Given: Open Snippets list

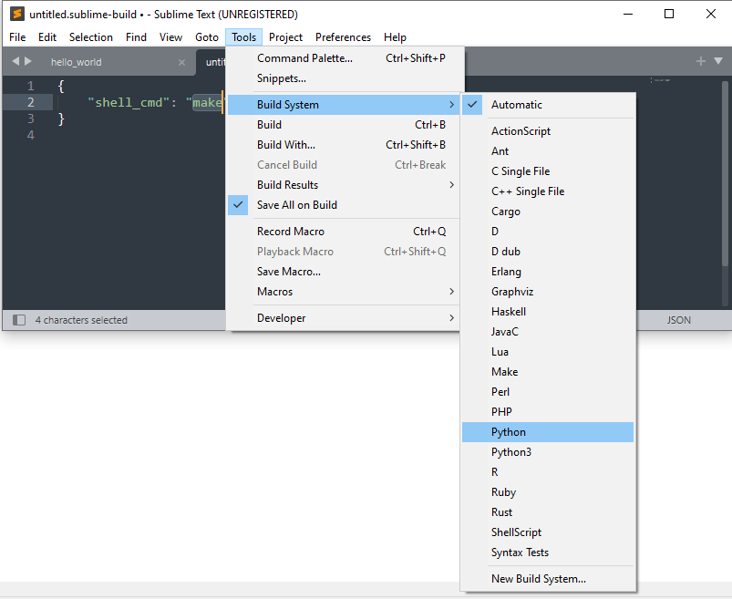Looking at the screenshot, I should tap(344, 78).
